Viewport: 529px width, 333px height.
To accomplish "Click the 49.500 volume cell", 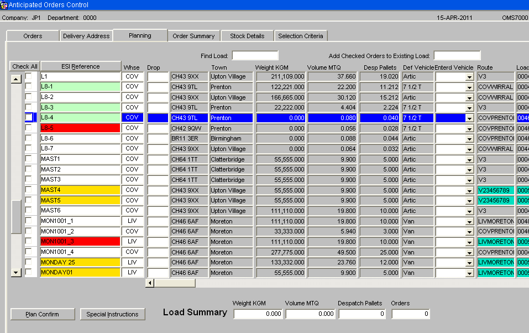I will click(x=332, y=252).
